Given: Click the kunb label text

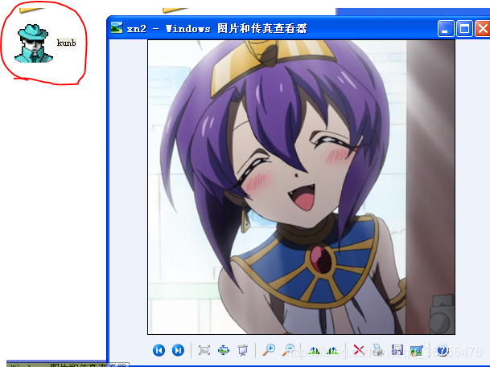Looking at the screenshot, I should coord(66,43).
